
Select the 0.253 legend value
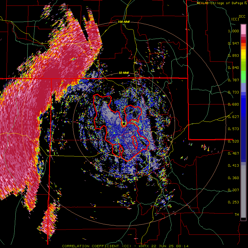pos(233,202)
